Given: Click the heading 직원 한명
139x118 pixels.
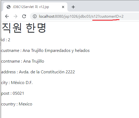Looking at the screenshot, I should click(x=24, y=28).
